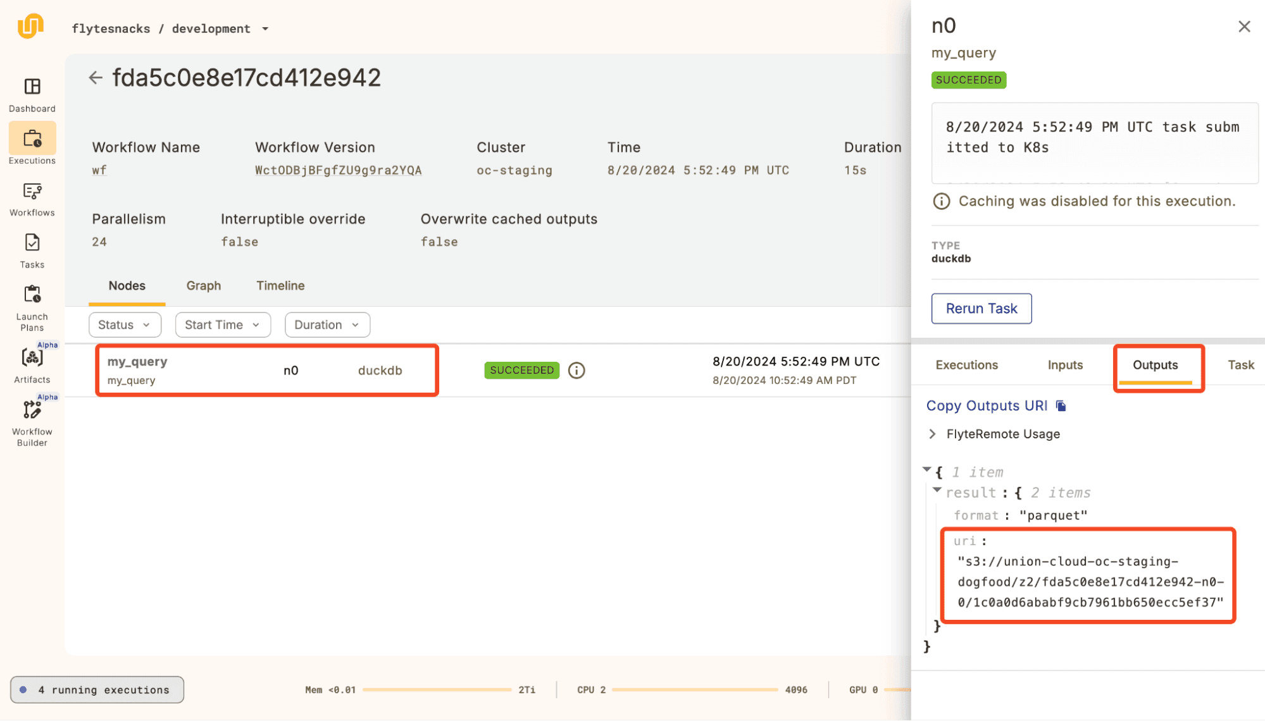Screen dimensions: 1265x721
Task: Switch to the Graph tab
Action: click(x=204, y=286)
